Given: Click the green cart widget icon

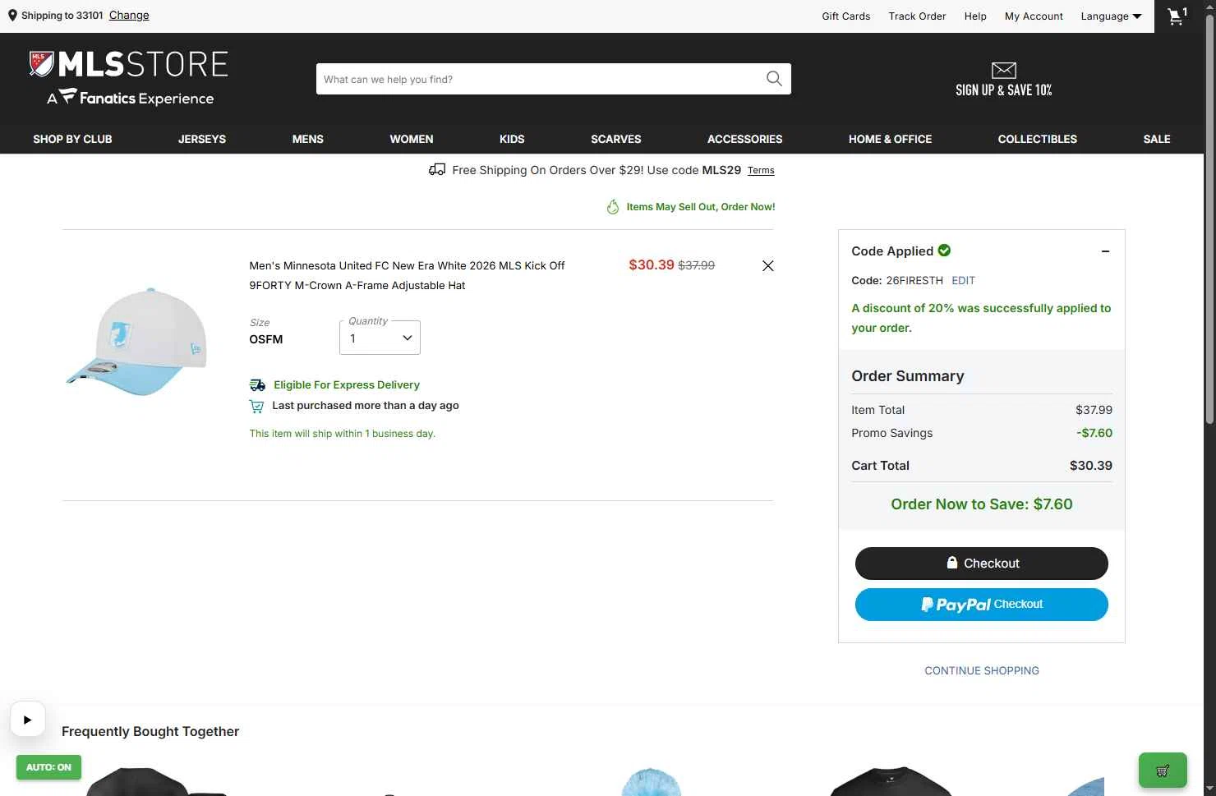Looking at the screenshot, I should coord(1163,771).
